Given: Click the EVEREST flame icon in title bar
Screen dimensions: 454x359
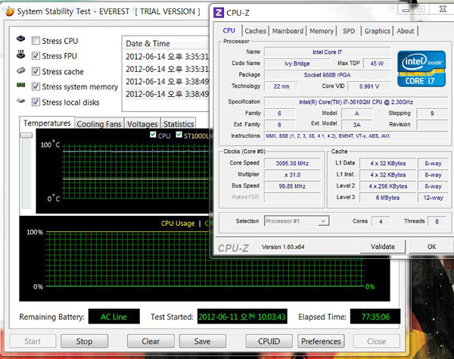Looking at the screenshot, I should click(10, 11).
